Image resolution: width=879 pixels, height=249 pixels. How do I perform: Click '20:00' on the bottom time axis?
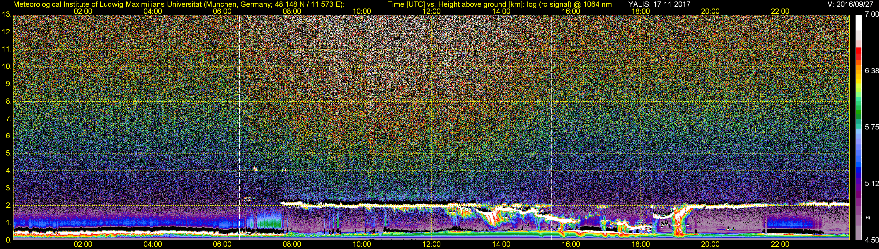711,244
